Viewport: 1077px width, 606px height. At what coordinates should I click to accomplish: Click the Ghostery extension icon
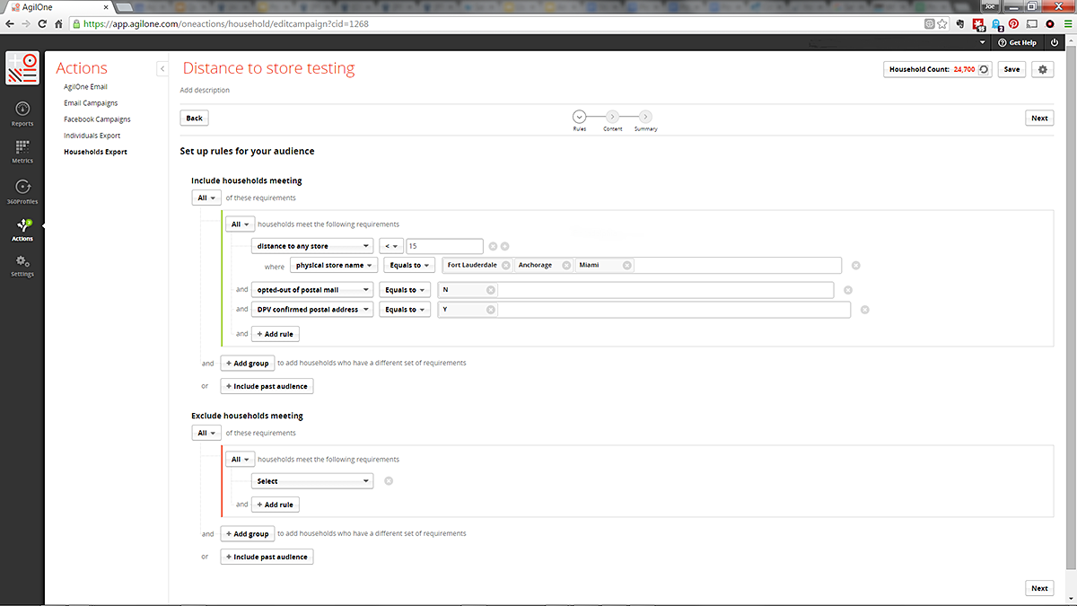pyautogui.click(x=996, y=24)
